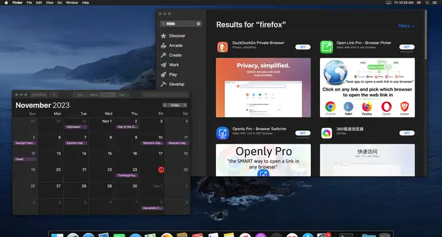Click the App Store vertical scrollbar
Viewport: 442px width, 237px height.
click(x=425, y=35)
